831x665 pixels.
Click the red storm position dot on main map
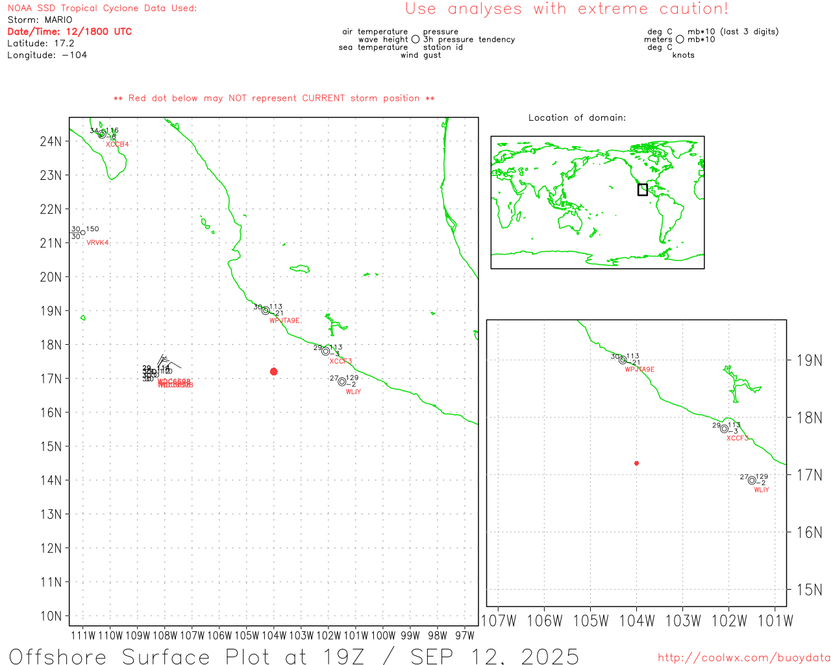tap(274, 371)
